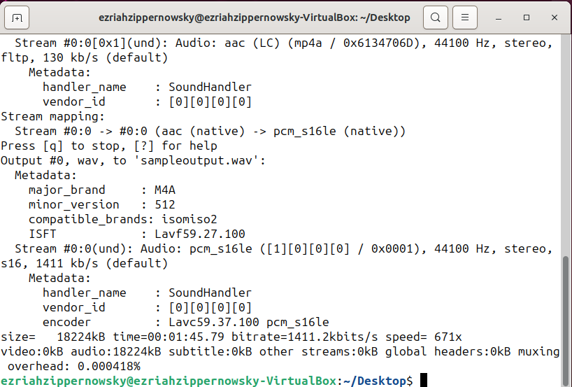Click the blue '~/Desktop' prompt path
This screenshot has width=572, height=387.
[x=374, y=381]
